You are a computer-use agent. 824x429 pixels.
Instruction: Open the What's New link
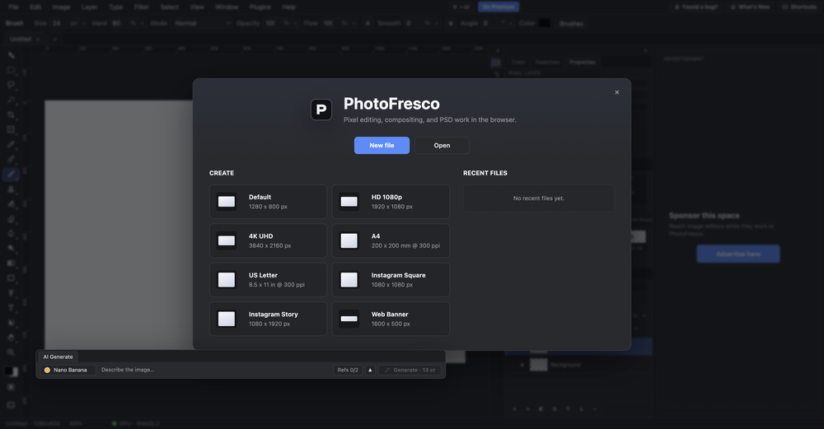pyautogui.click(x=750, y=7)
